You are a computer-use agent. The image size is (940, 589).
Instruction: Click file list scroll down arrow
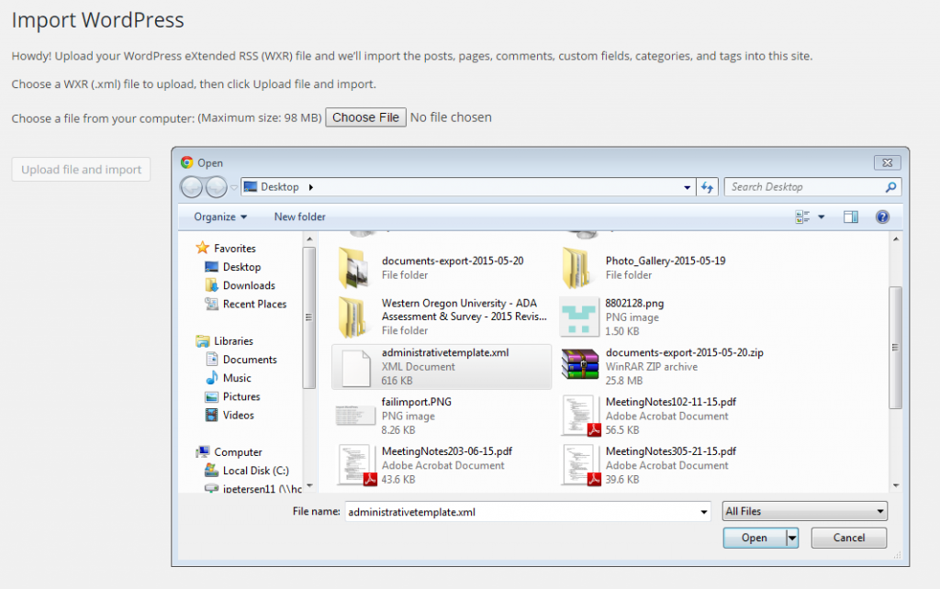point(896,485)
